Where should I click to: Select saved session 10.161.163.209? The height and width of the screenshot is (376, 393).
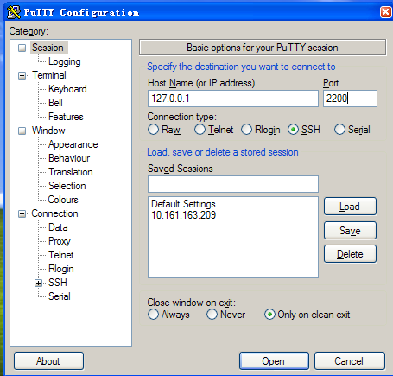[184, 215]
